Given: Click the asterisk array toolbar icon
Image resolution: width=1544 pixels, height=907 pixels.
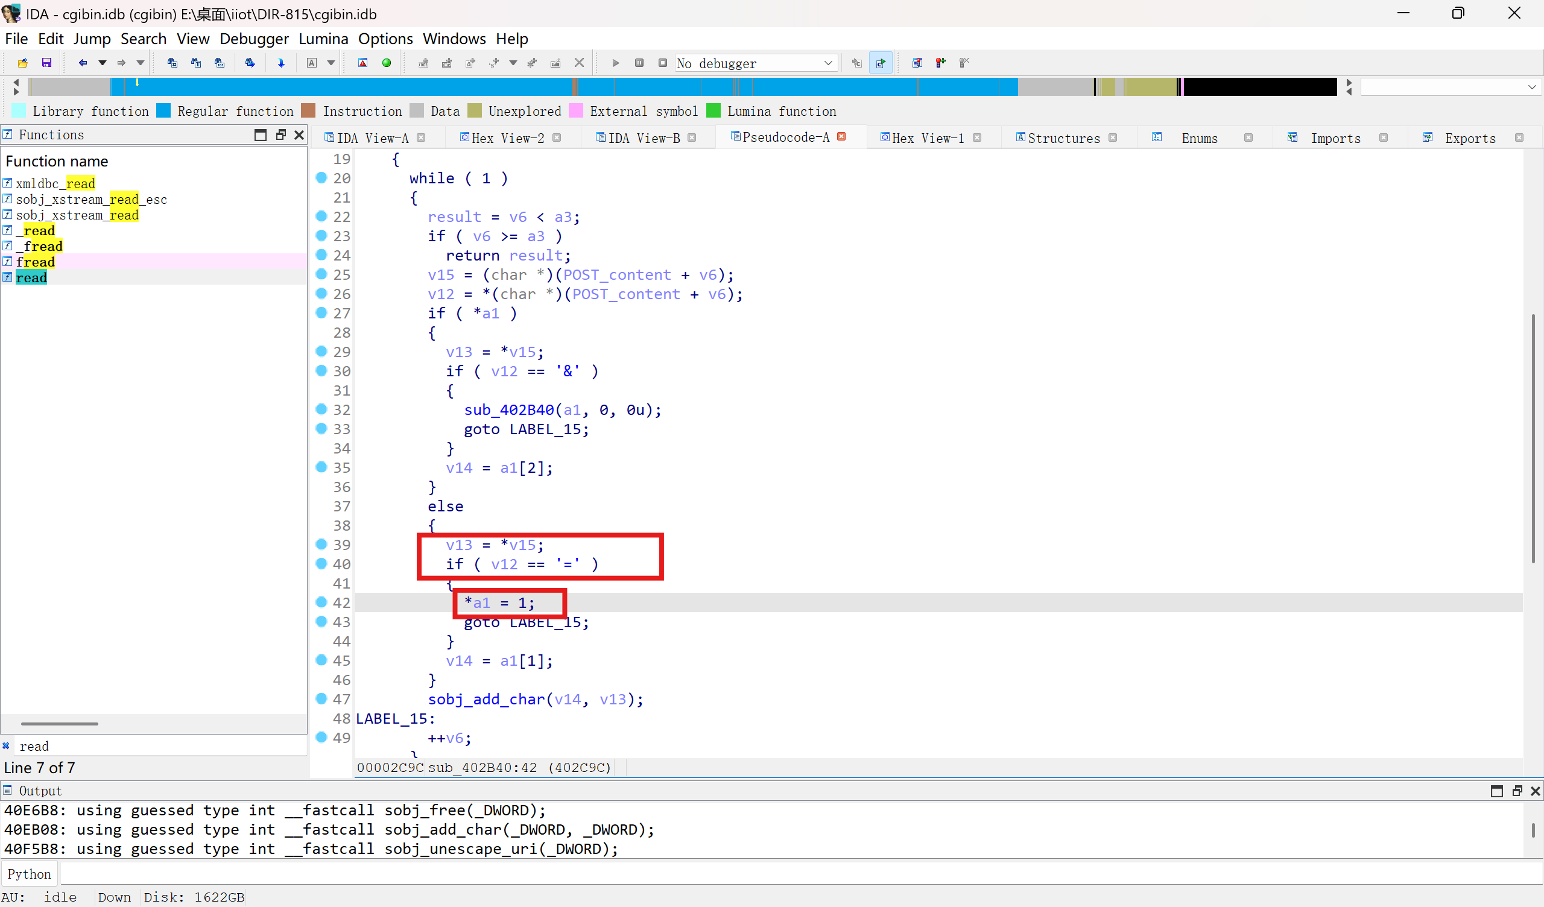Looking at the screenshot, I should [532, 63].
